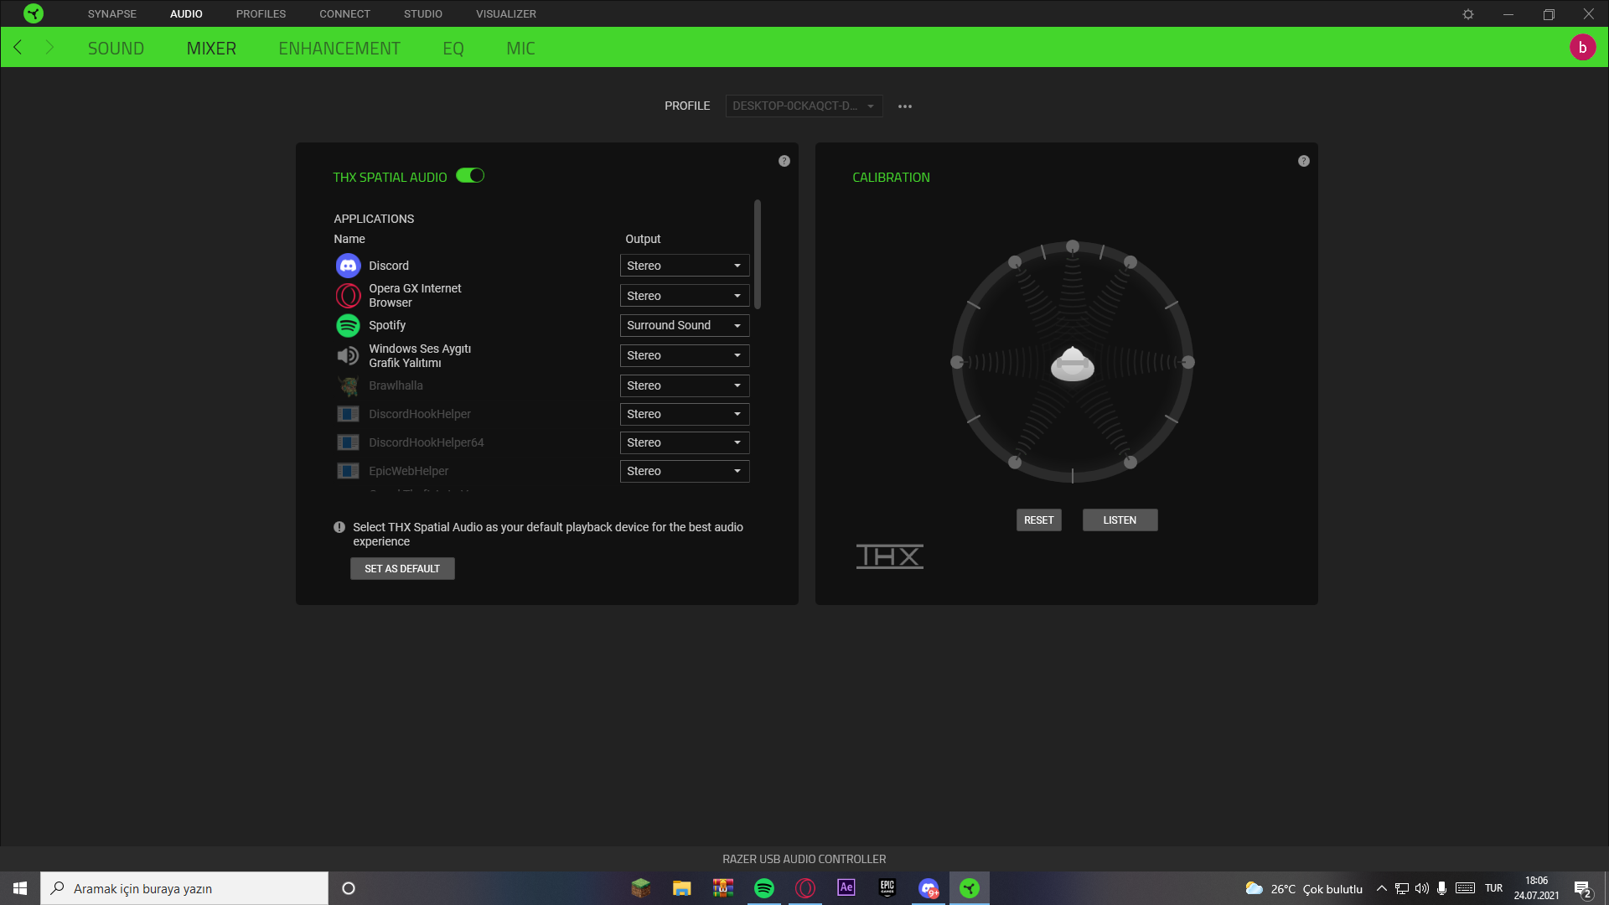
Task: Click the LISTEN calibration button
Action: (1119, 520)
